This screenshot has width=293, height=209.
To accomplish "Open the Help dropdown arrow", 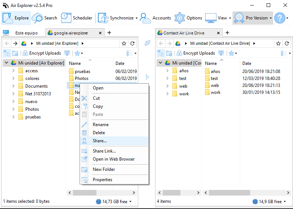I will 287,18.
